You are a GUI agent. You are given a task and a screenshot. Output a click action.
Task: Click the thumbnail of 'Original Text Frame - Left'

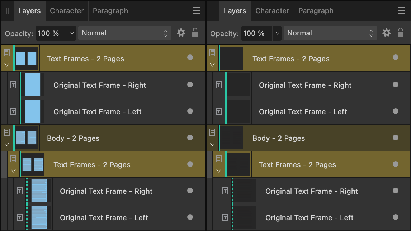coord(32,111)
